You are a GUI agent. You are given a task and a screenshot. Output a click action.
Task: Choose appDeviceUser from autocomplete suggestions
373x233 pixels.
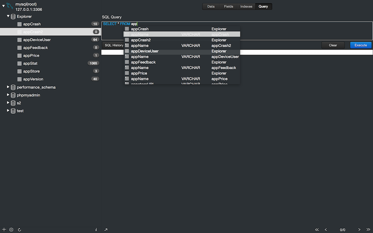pos(145,51)
